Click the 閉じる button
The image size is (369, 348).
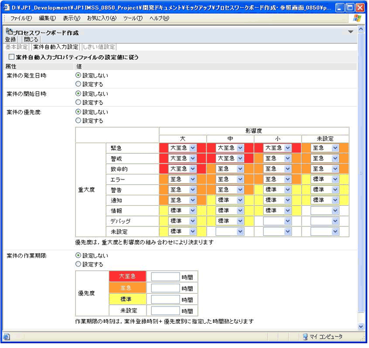pyautogui.click(x=31, y=39)
